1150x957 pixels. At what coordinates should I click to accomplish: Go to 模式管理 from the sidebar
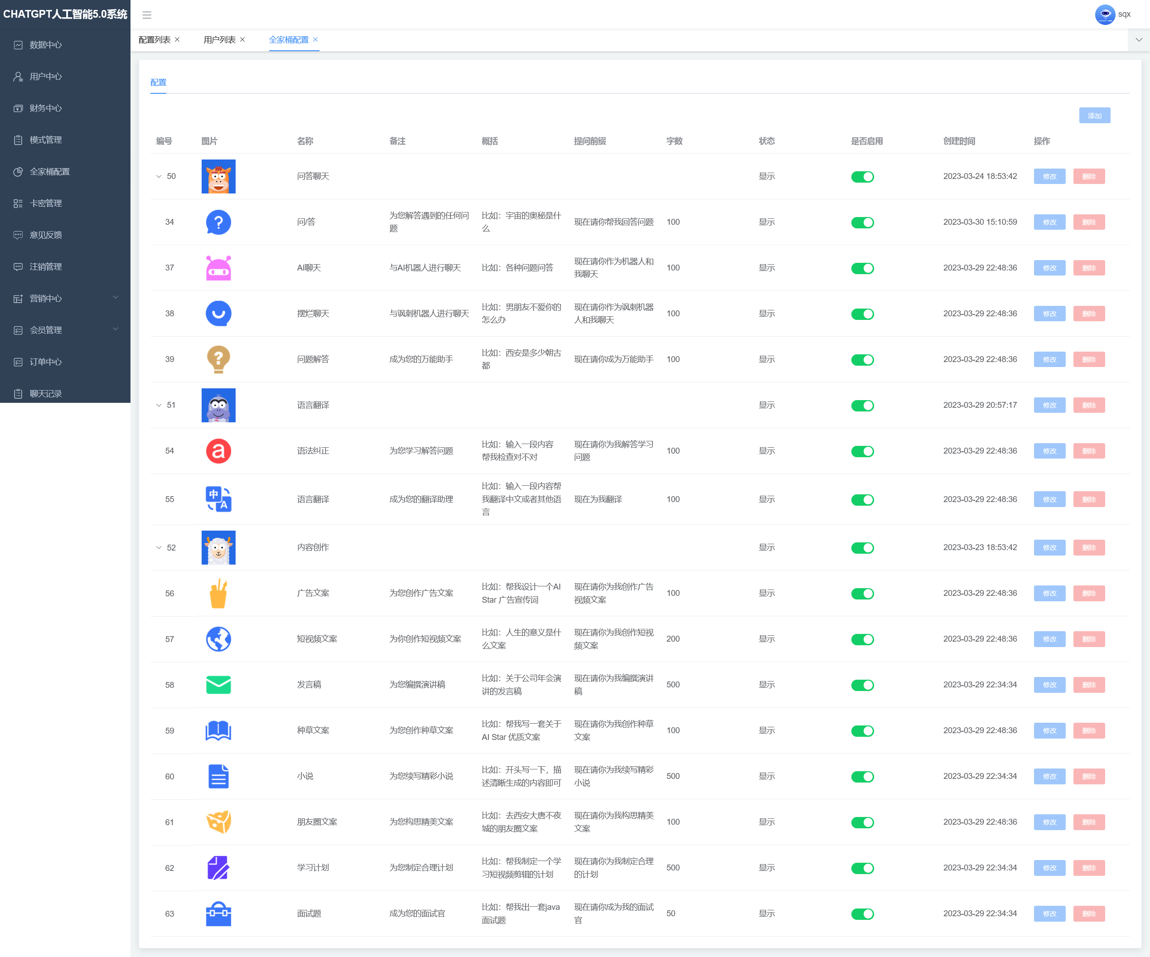tap(46, 140)
